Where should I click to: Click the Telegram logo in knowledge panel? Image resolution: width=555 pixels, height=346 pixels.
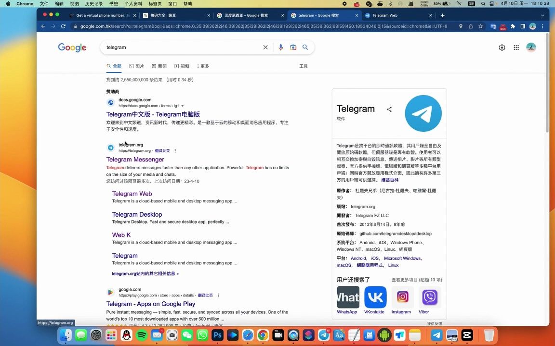point(423,113)
